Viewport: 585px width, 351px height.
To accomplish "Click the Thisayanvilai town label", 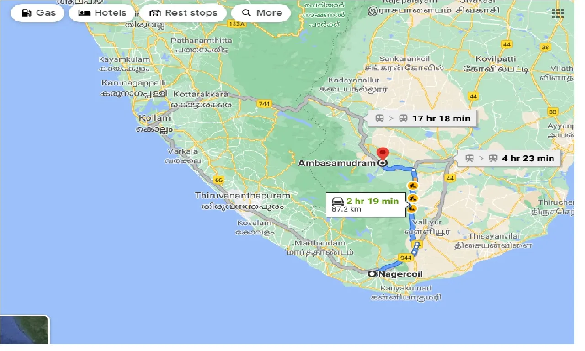I will (x=493, y=240).
